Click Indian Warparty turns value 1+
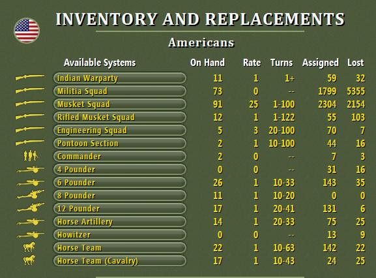Screen dimensions: 376x278 tap(290, 78)
